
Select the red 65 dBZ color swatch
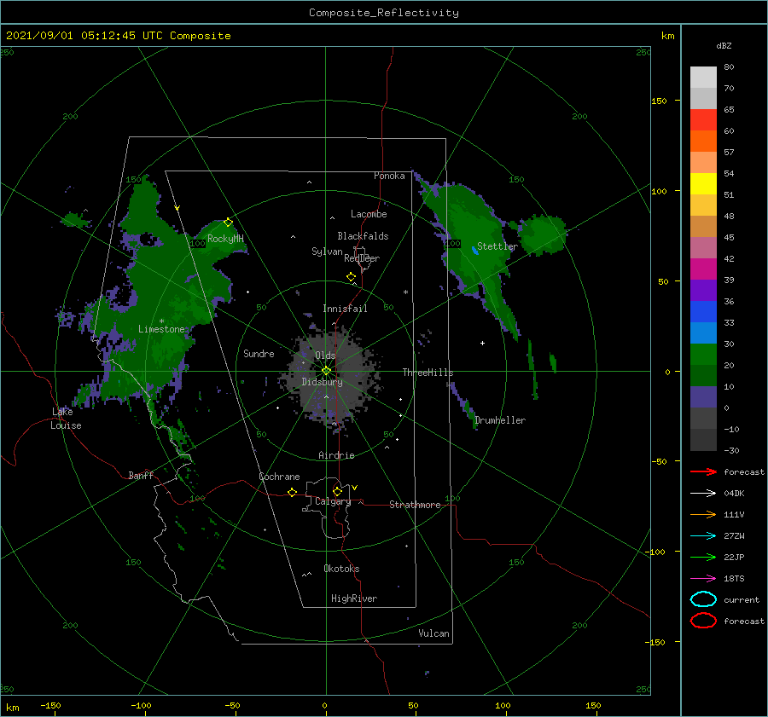click(x=703, y=120)
